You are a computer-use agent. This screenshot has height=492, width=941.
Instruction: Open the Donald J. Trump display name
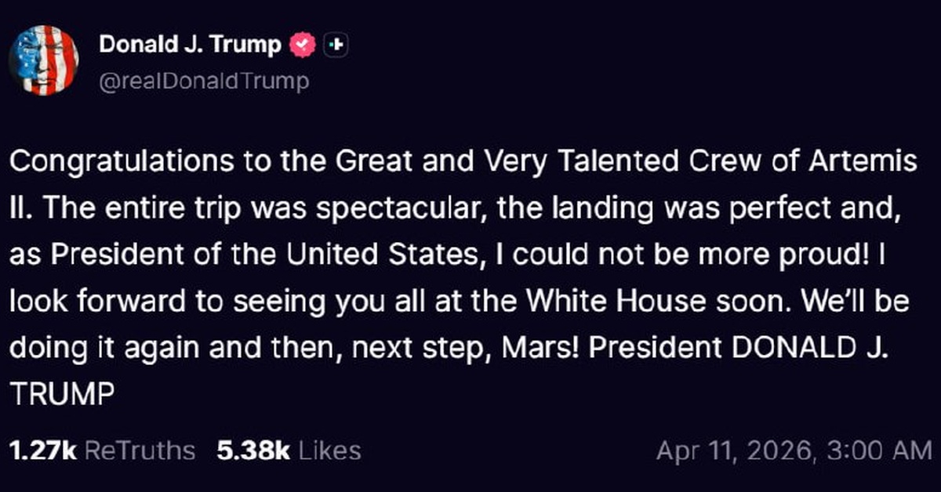(190, 45)
